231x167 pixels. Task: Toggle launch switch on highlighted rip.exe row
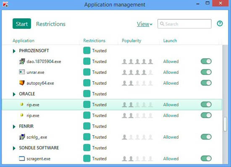[206, 104]
